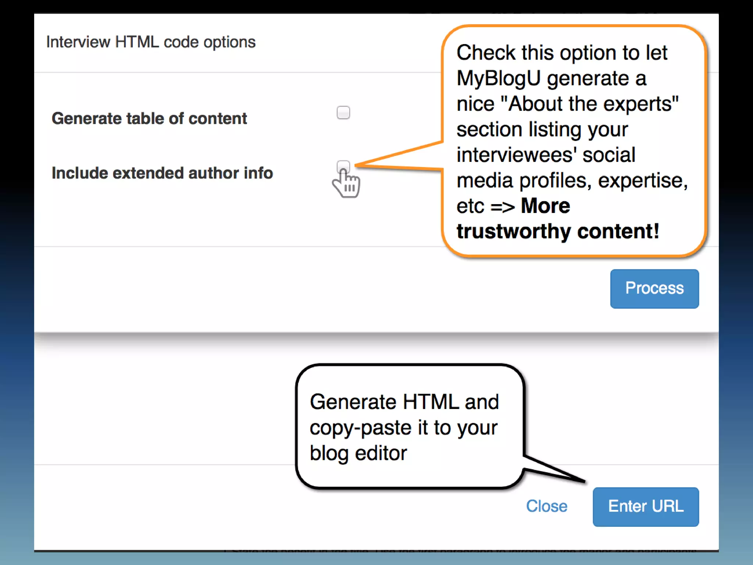Click the quoted "About the experts" phrase
Viewport: 753px width, 565px height.
coord(589,104)
